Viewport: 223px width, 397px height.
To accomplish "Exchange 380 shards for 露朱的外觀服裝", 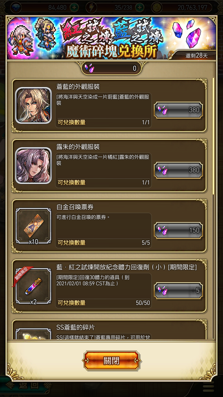I will click(178, 170).
